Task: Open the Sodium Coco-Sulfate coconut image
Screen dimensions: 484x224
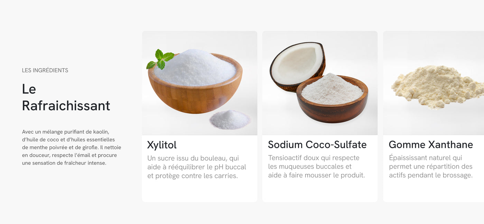Action: [x=320, y=83]
